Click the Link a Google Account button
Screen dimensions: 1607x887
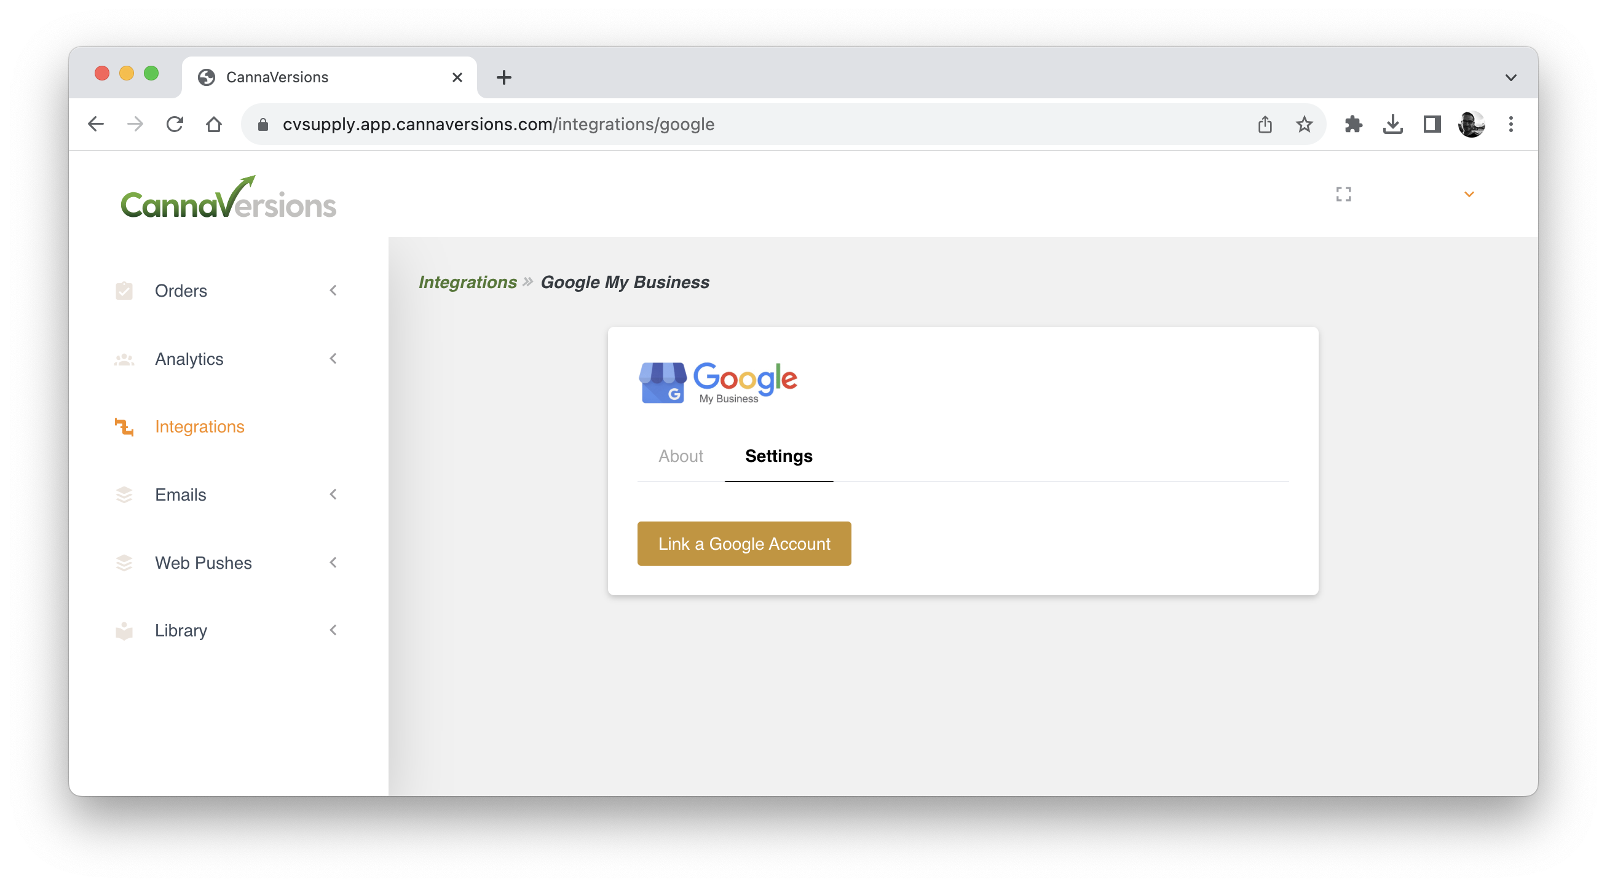point(744,543)
